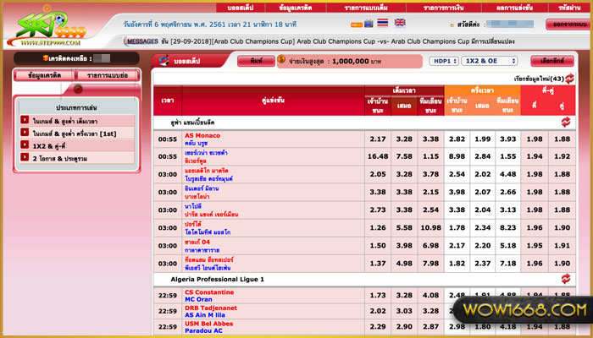The image size is (593, 338).
Task: Click the gold coin icon beside max payout
Action: click(281, 61)
